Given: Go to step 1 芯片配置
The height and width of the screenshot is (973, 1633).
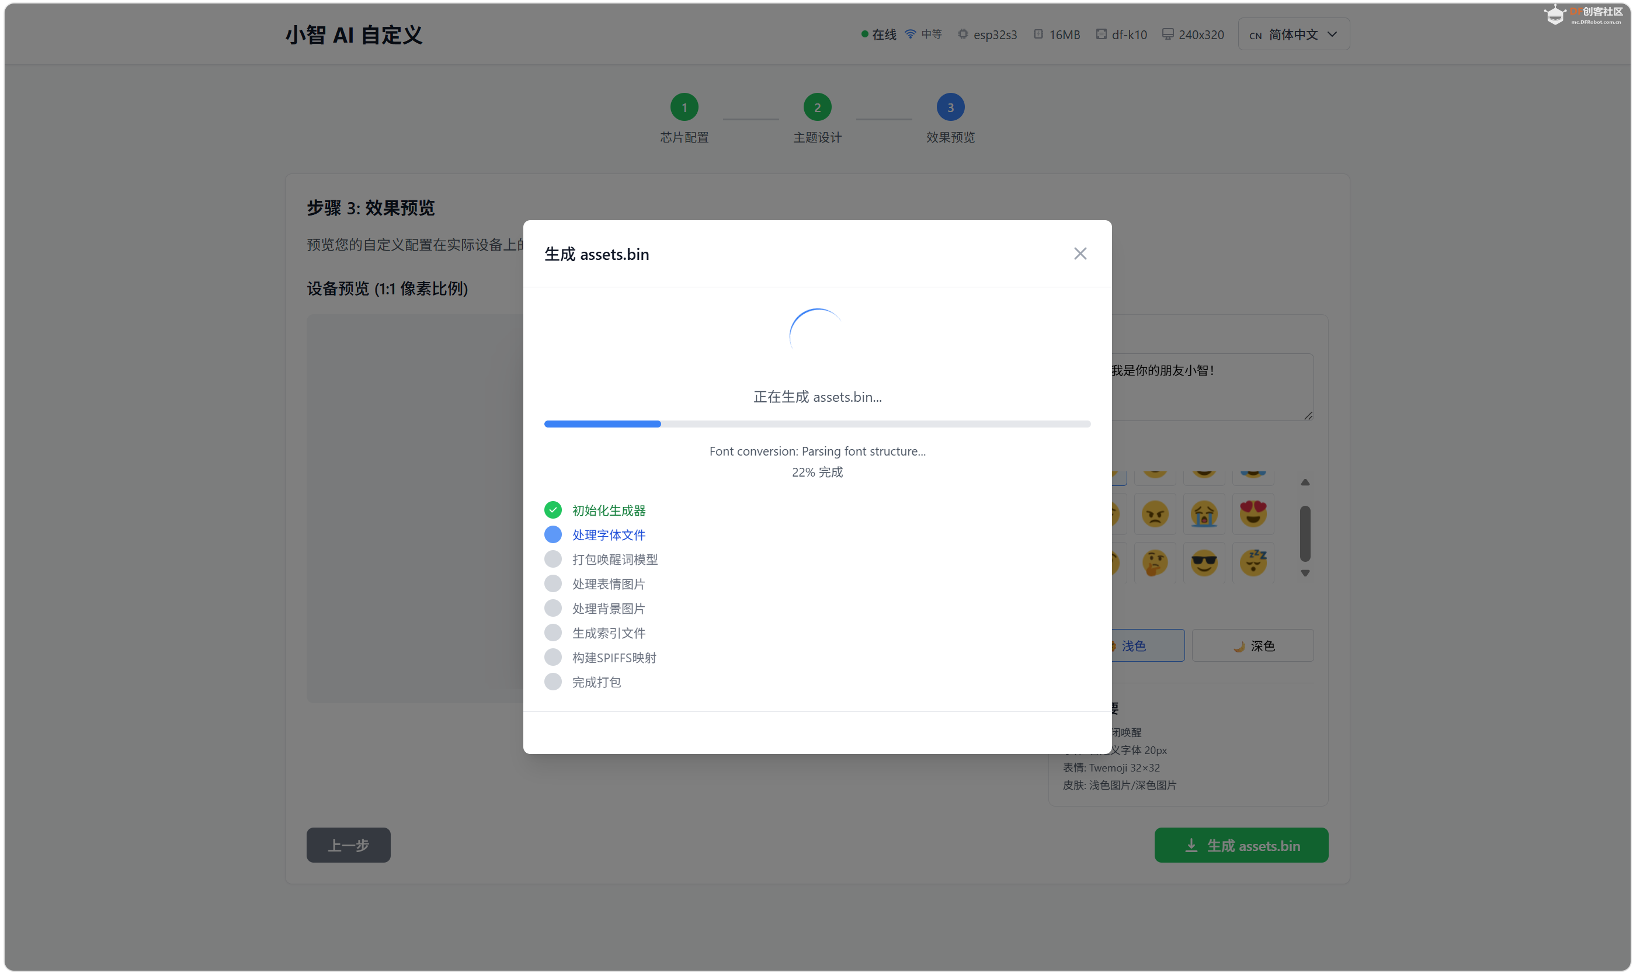Looking at the screenshot, I should (684, 107).
